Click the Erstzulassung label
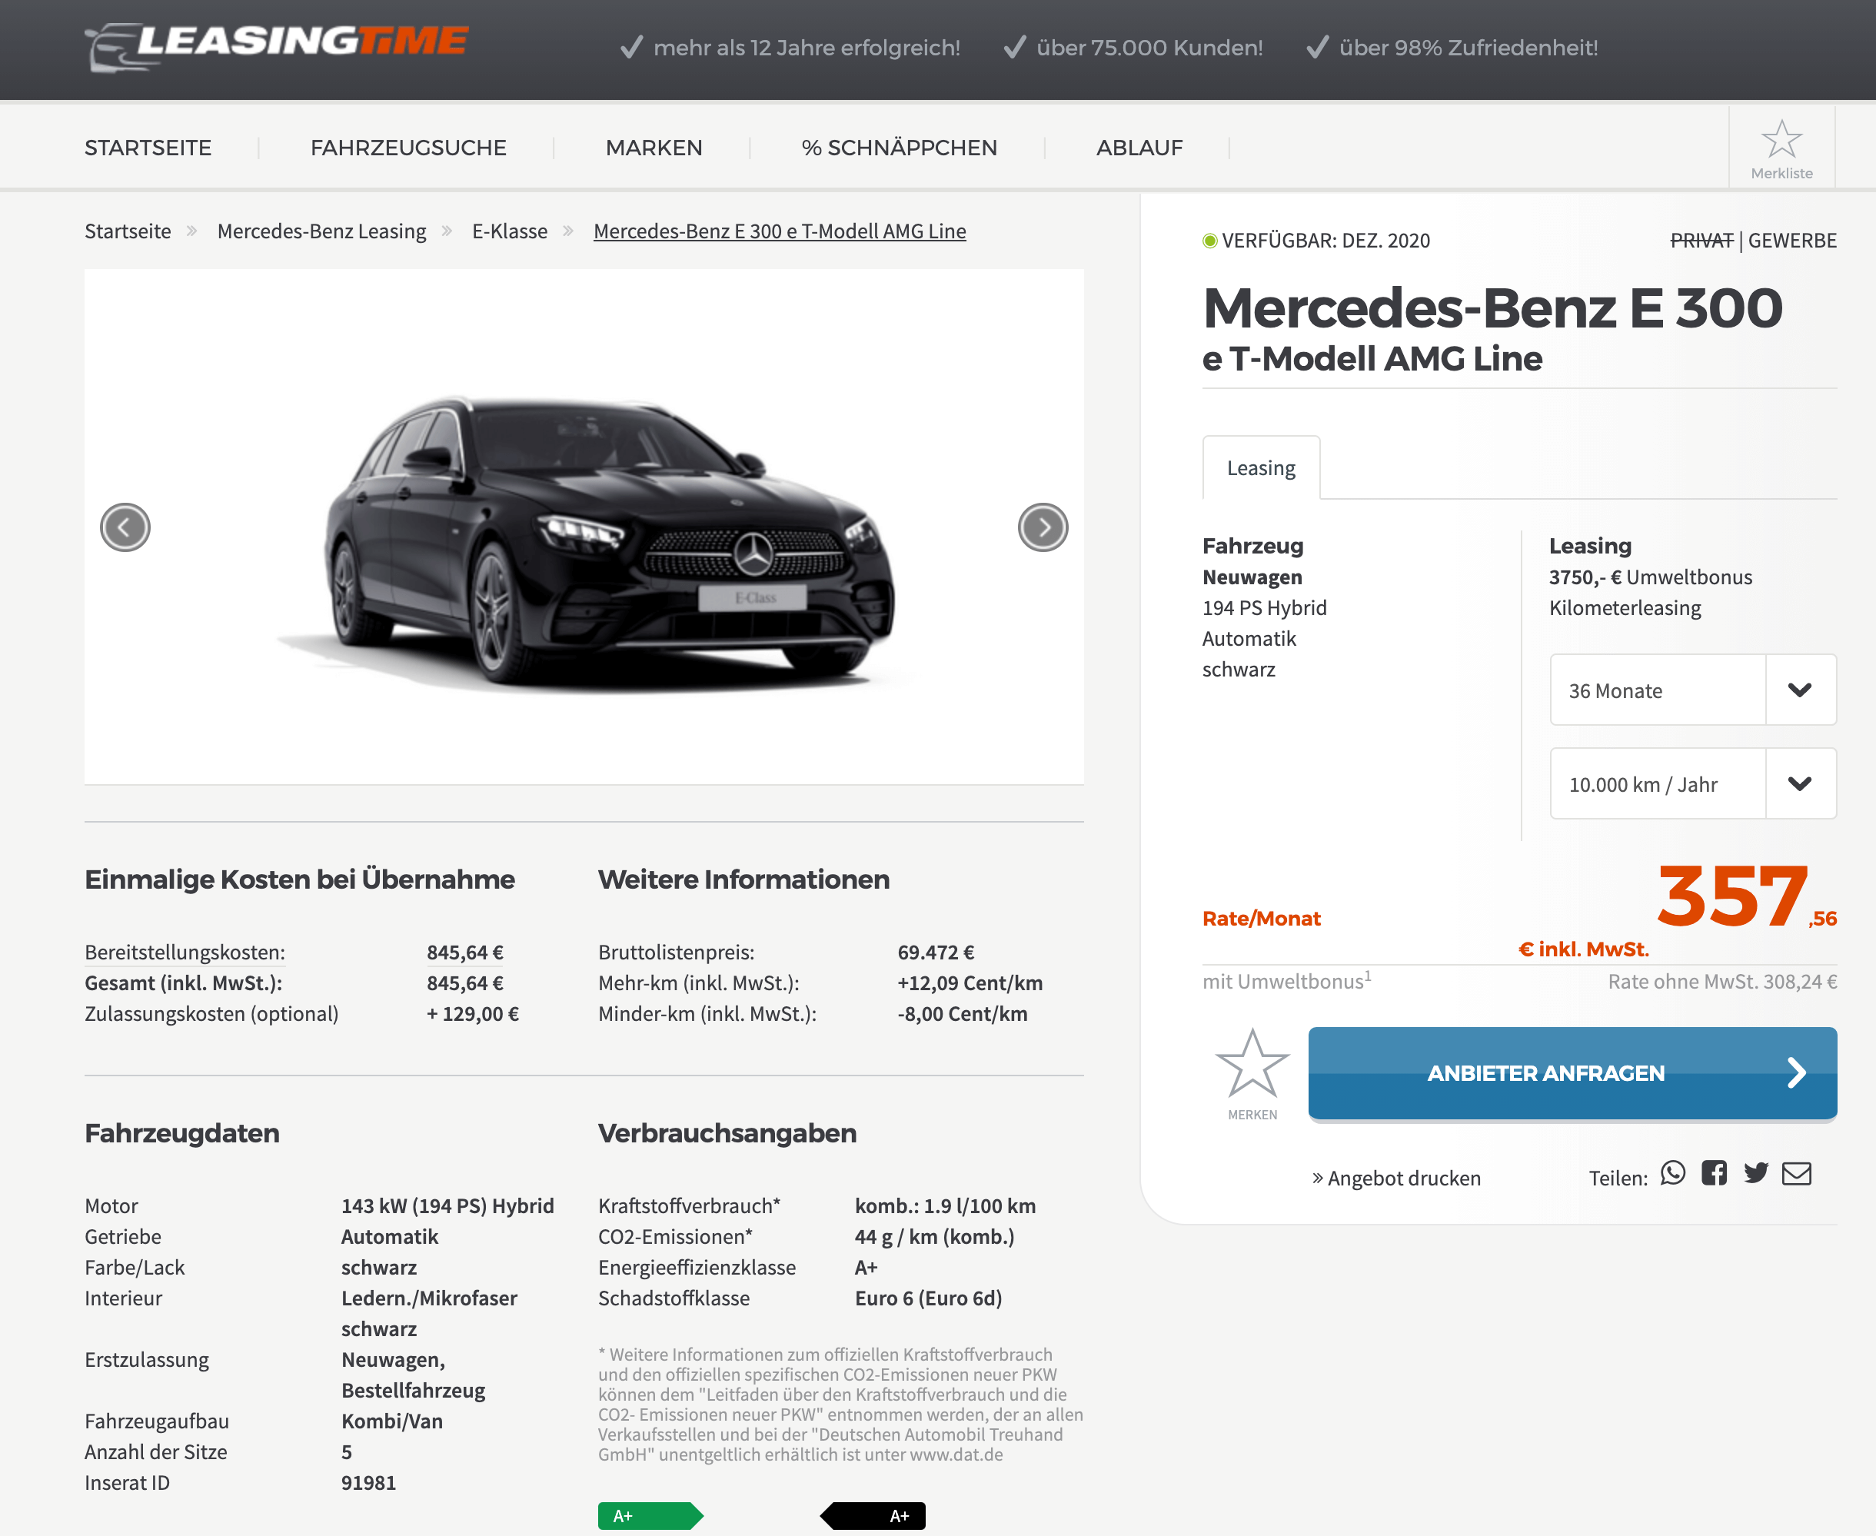 click(x=147, y=1360)
